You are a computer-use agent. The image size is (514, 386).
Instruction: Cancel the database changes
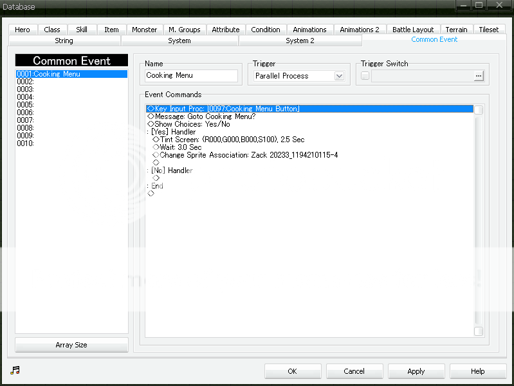pyautogui.click(x=354, y=371)
